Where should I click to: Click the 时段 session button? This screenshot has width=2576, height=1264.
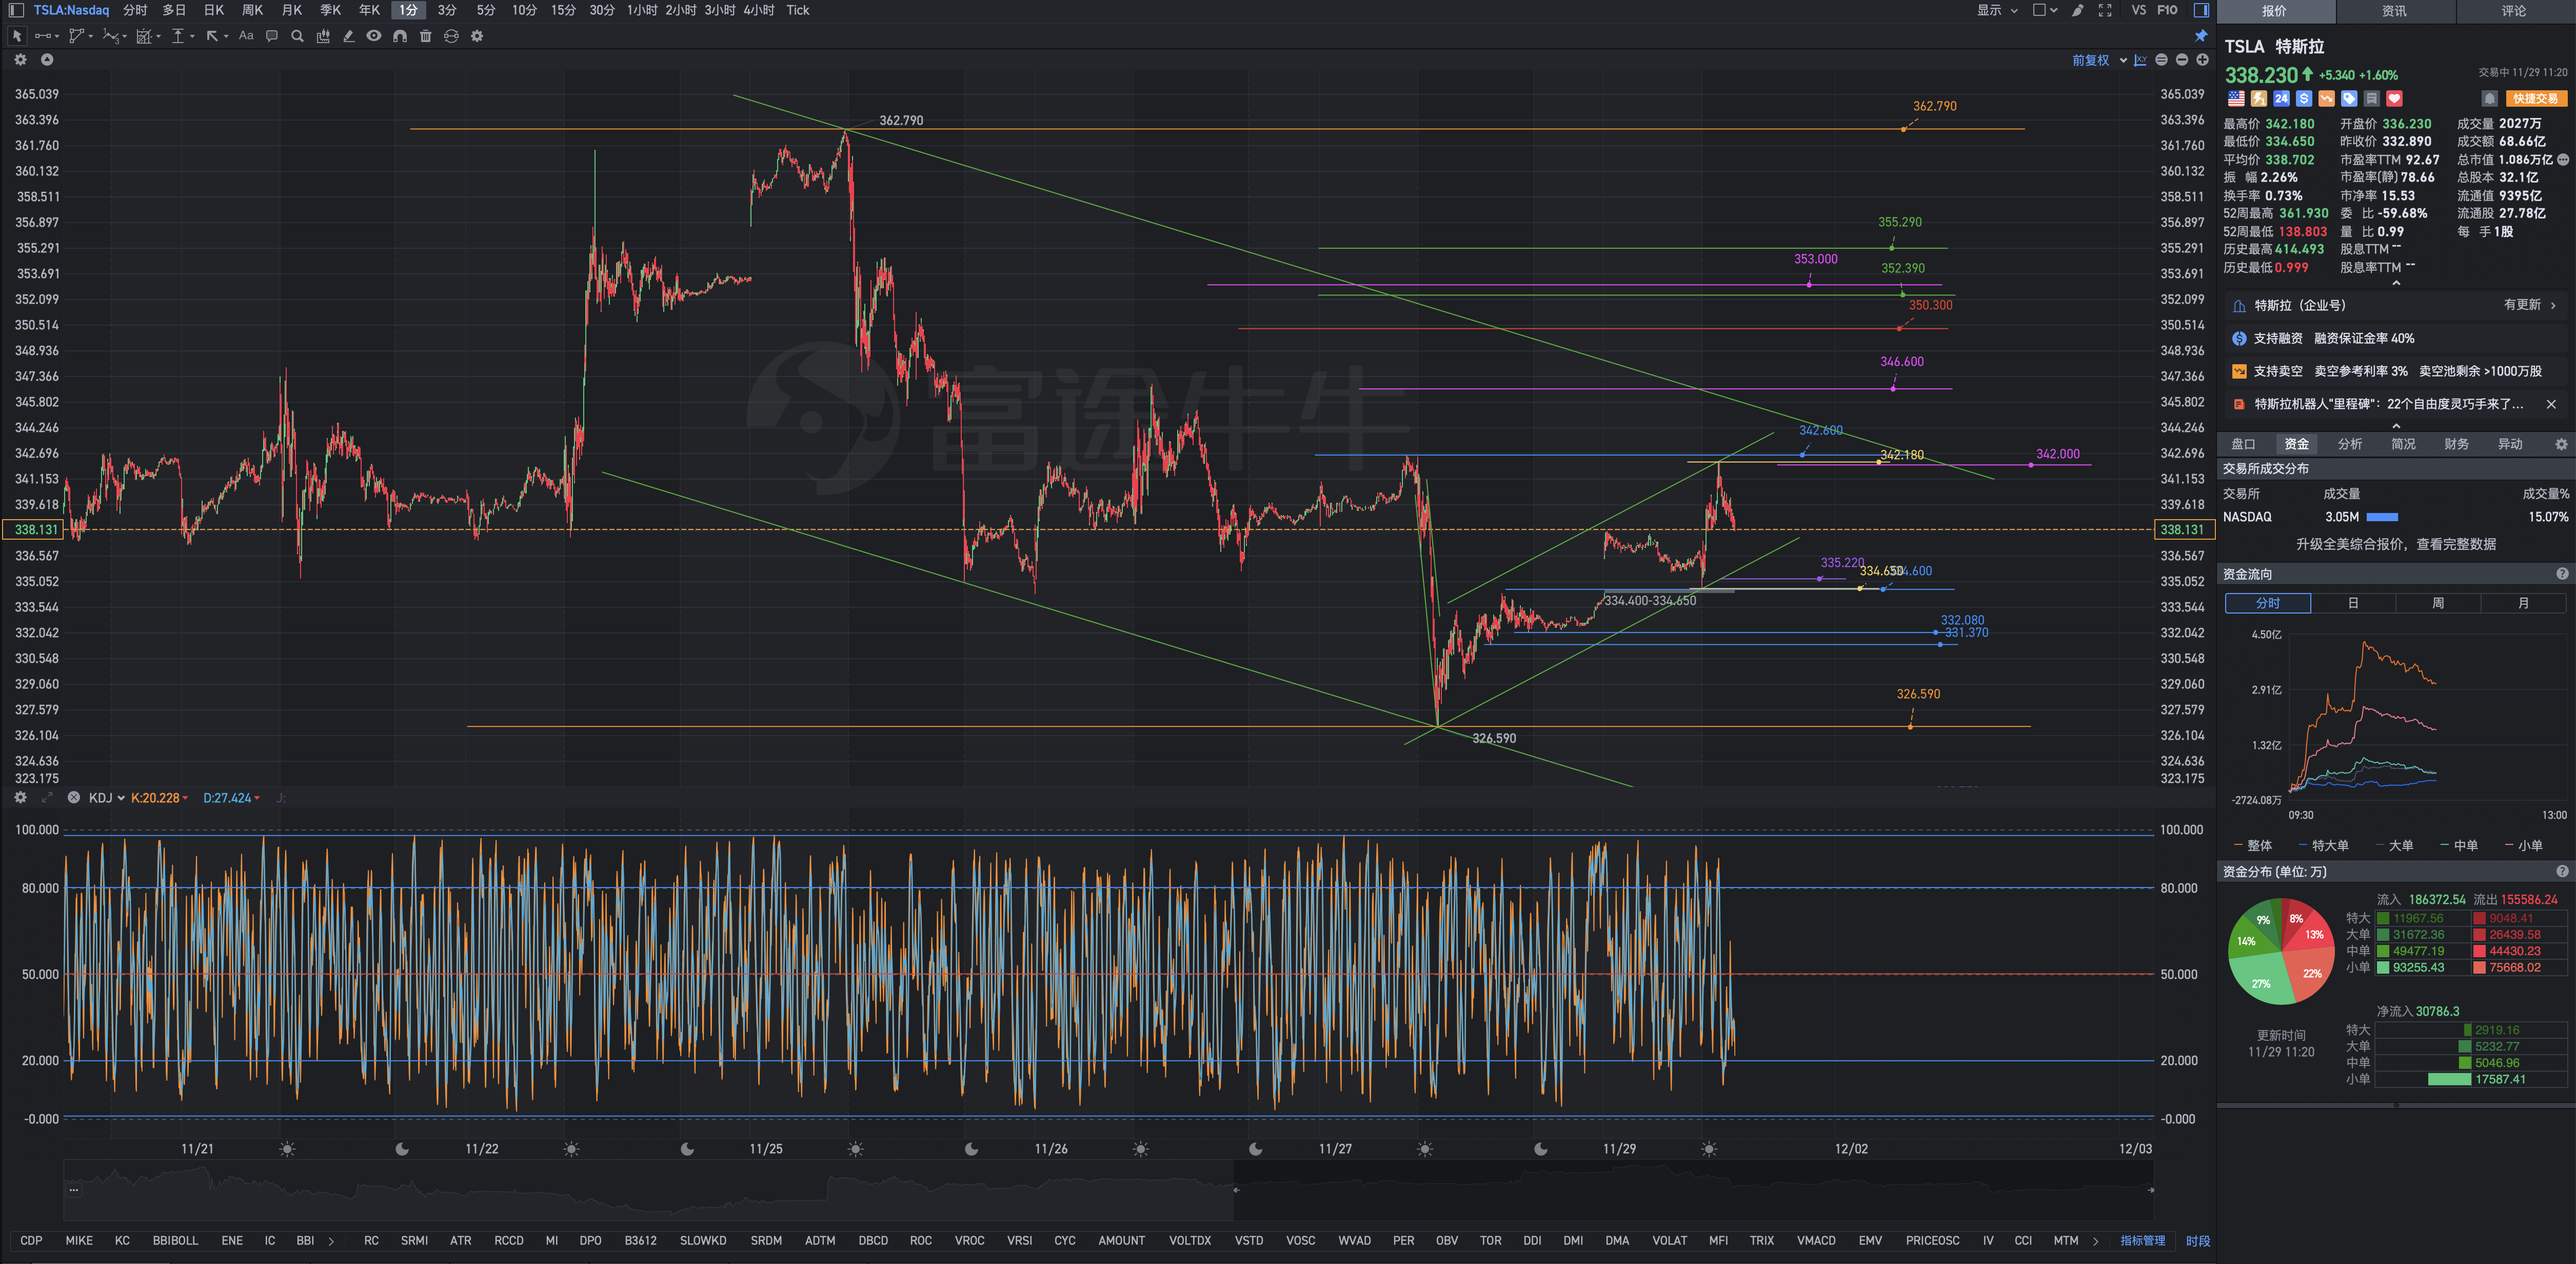pos(2197,1240)
